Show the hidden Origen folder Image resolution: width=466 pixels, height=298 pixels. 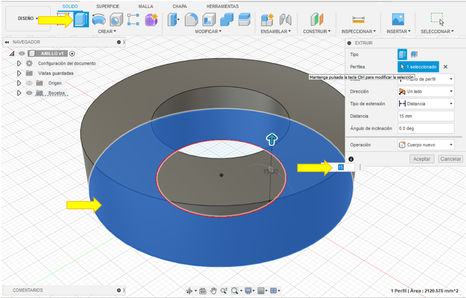(29, 83)
